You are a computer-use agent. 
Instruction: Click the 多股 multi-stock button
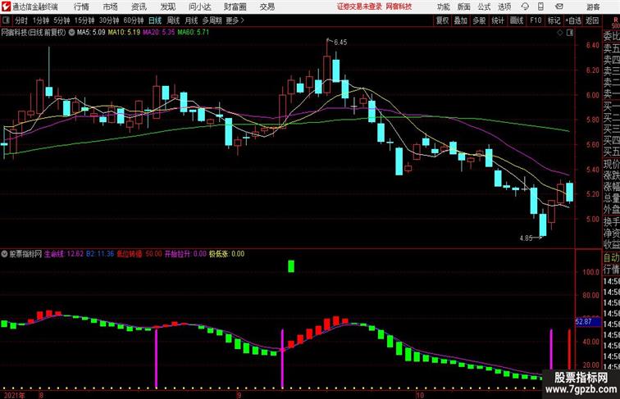[x=479, y=20]
